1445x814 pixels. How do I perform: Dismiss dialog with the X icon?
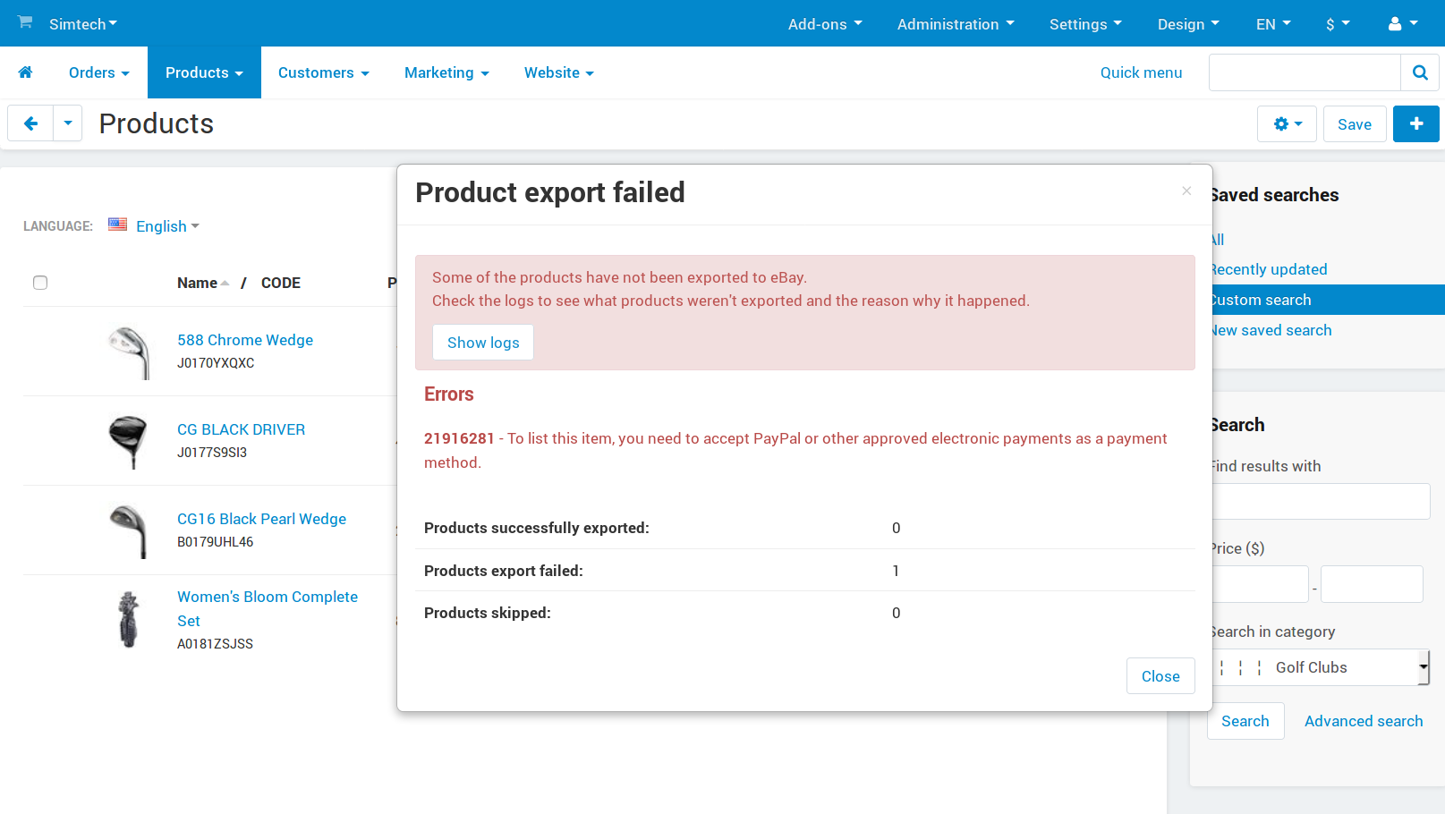(x=1186, y=191)
